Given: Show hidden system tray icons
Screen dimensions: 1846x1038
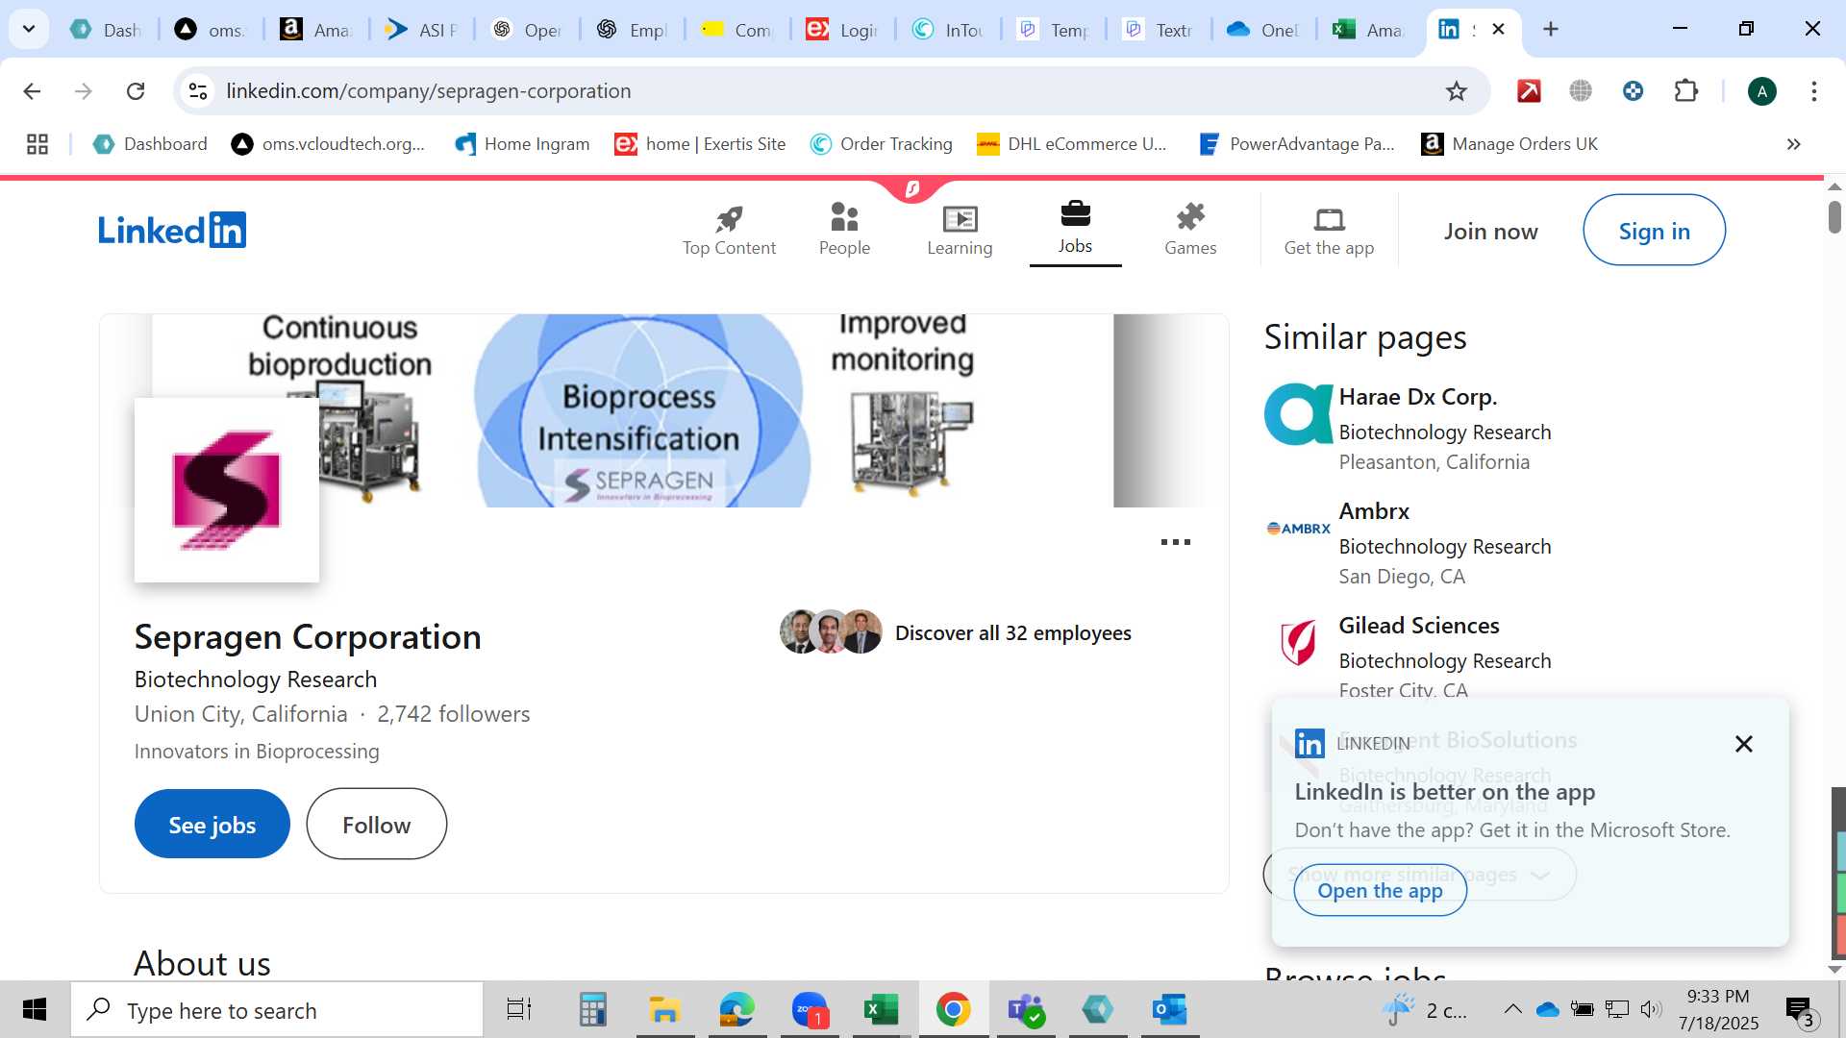Looking at the screenshot, I should pos(1512,1009).
